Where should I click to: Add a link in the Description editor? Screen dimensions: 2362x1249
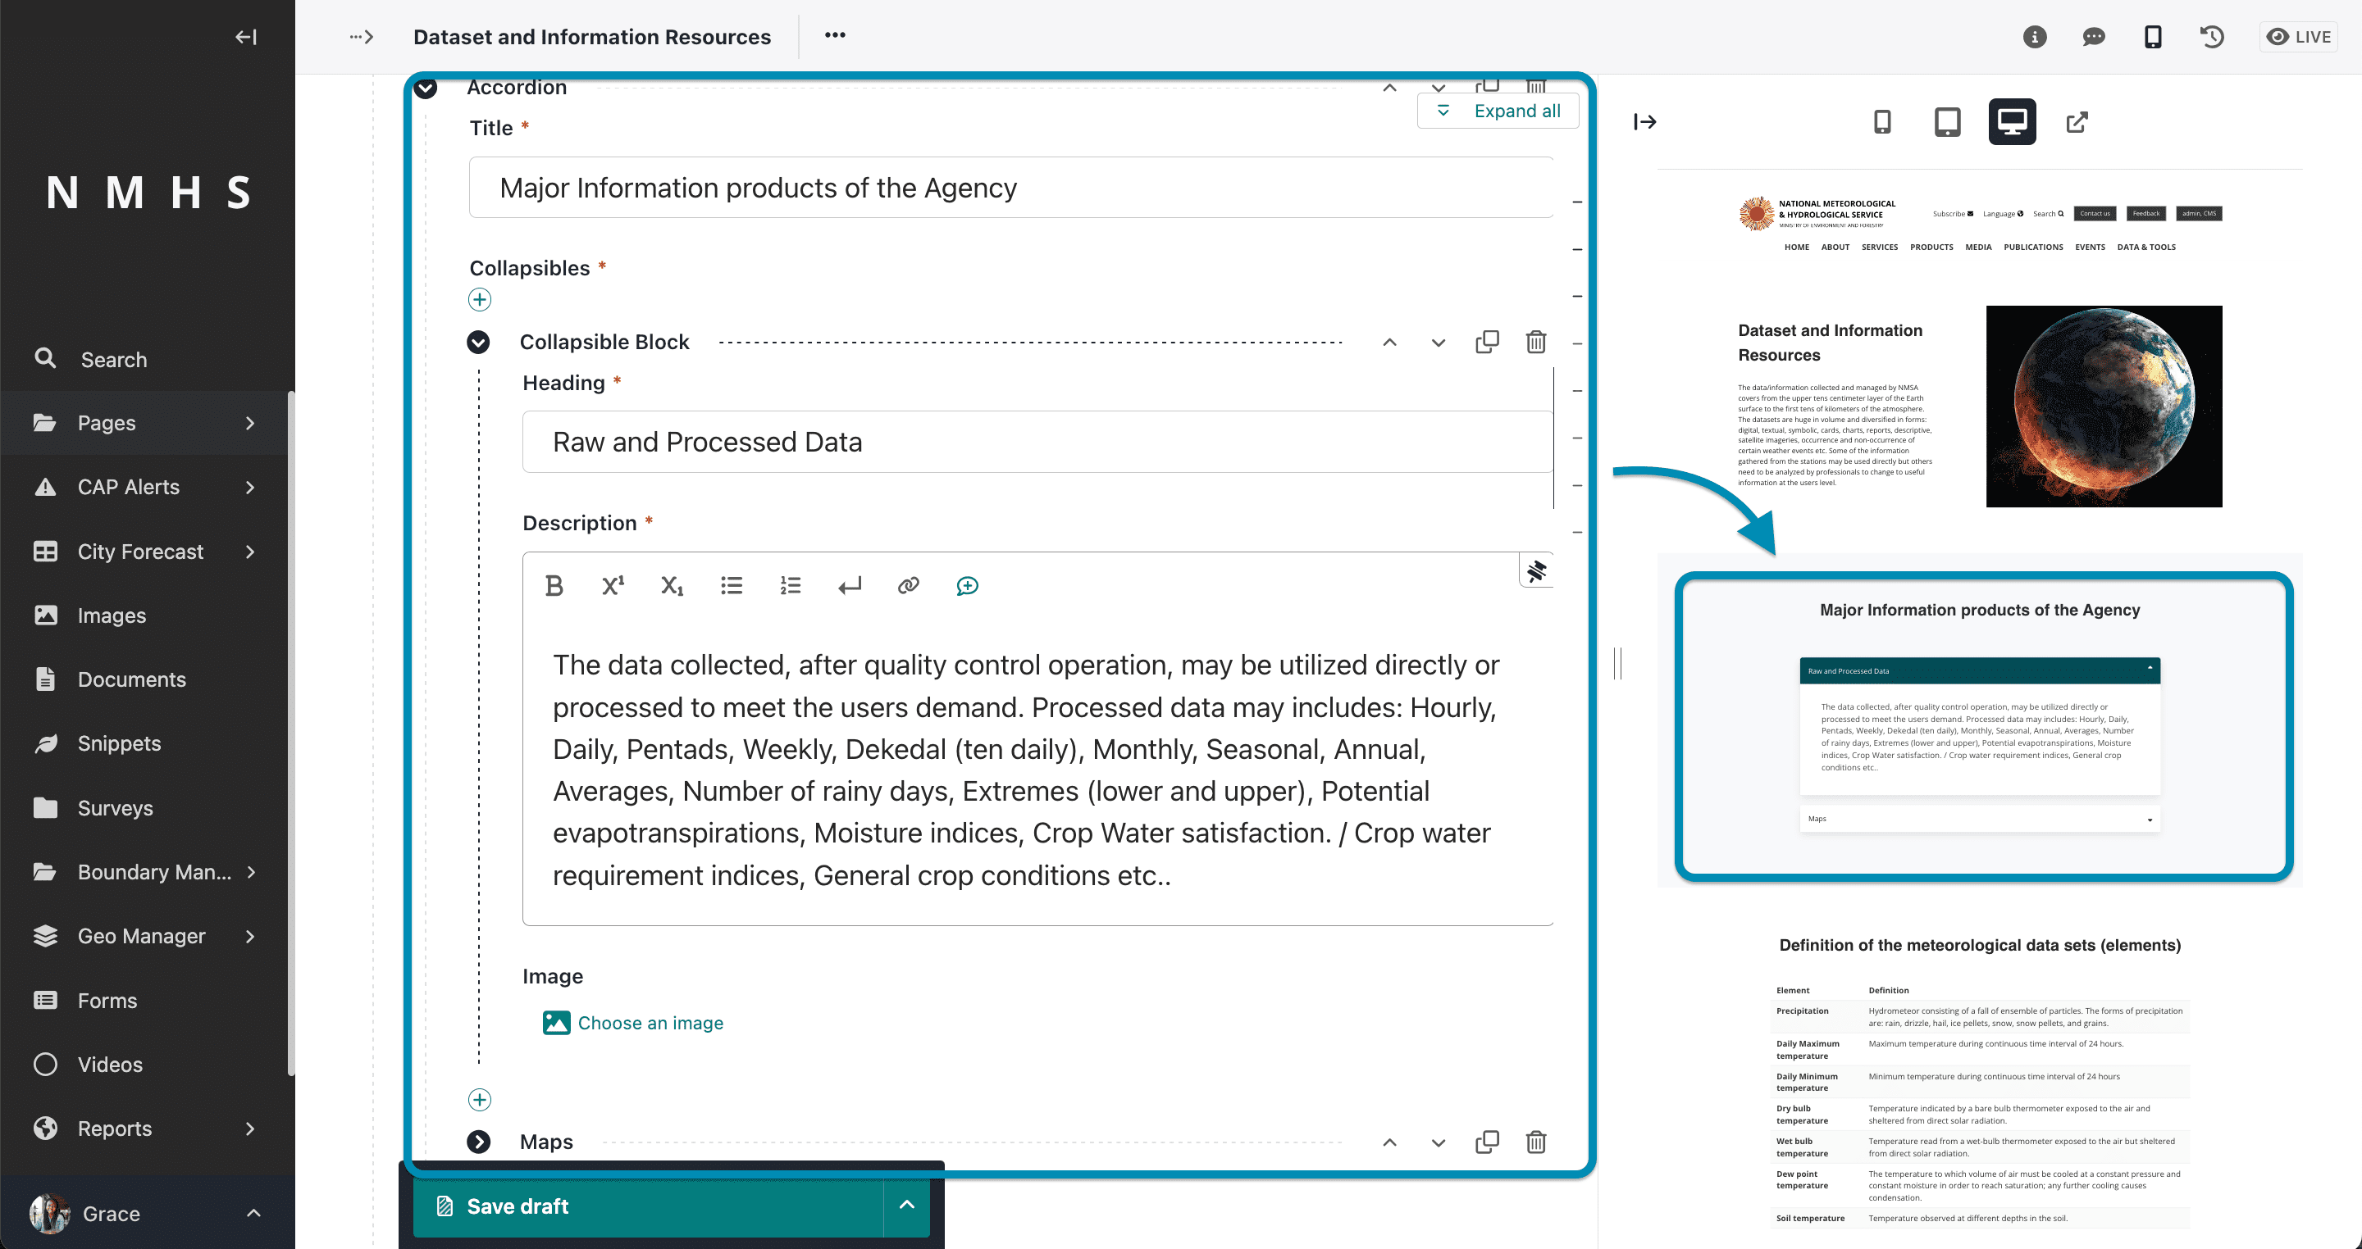[908, 585]
